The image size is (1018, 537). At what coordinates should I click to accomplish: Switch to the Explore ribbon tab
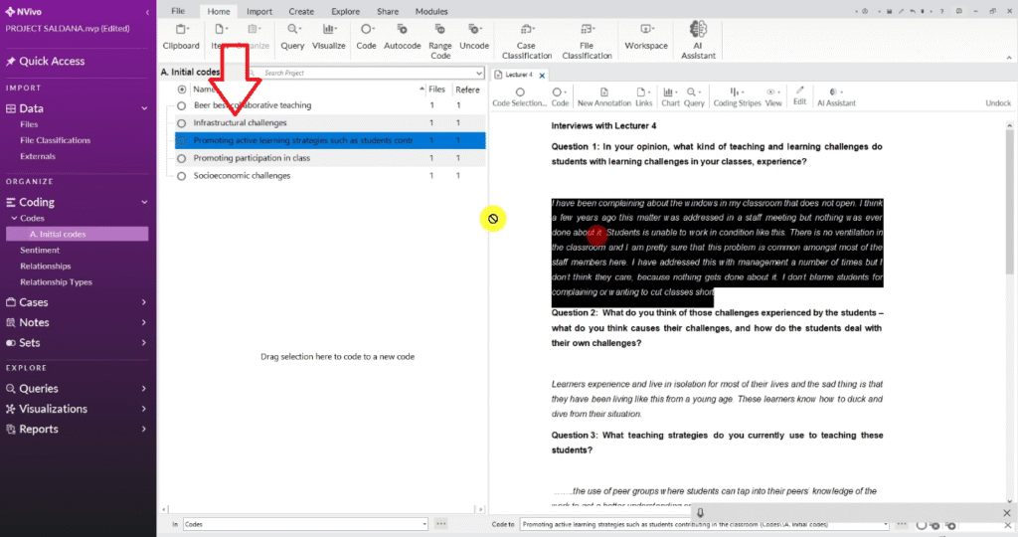tap(346, 11)
